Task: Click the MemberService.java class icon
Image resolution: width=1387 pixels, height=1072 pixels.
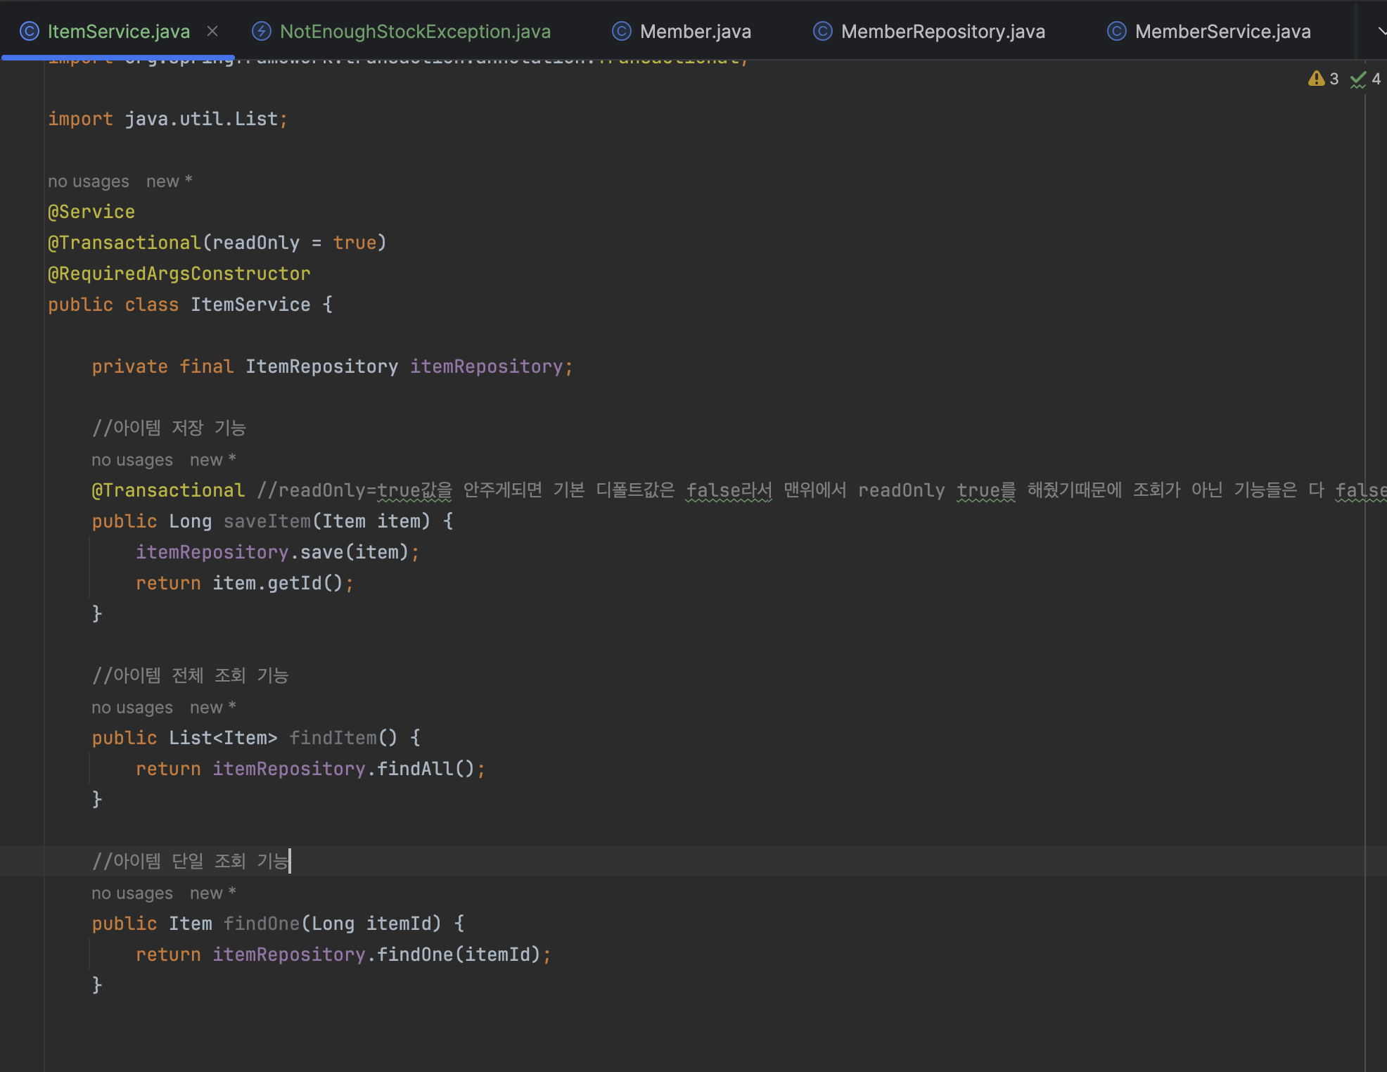Action: click(x=1117, y=31)
